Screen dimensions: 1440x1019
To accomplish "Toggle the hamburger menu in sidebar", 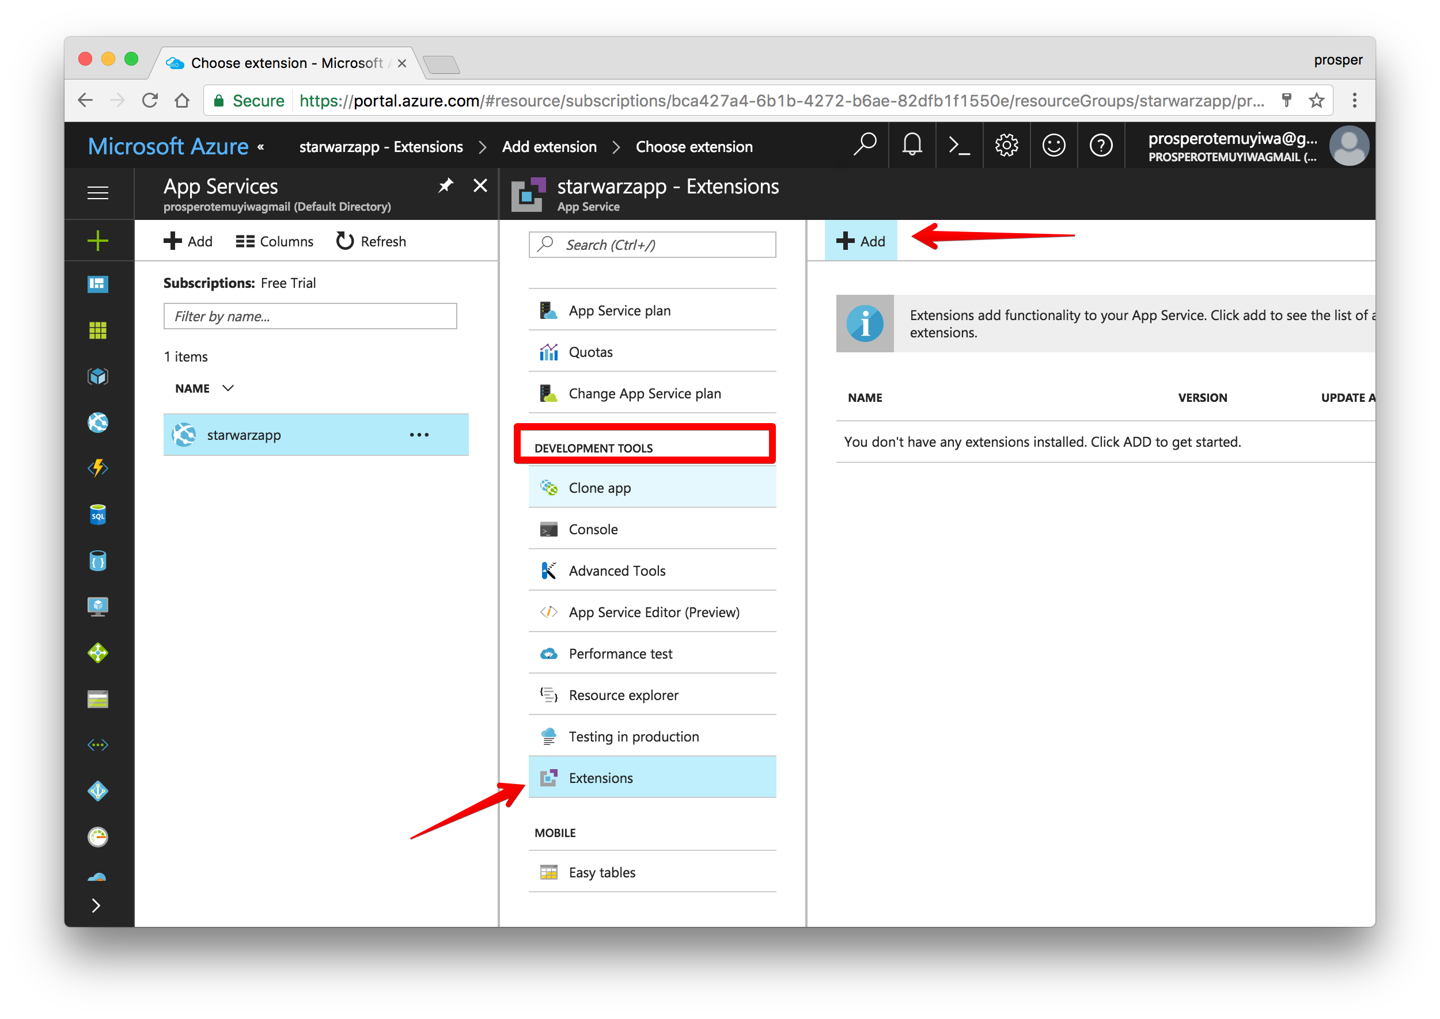I will [x=98, y=193].
